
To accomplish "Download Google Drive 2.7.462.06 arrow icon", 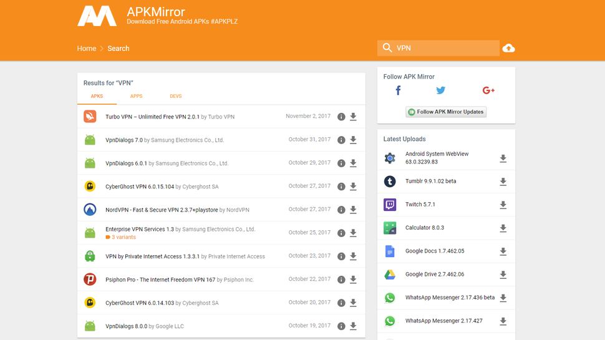I will (503, 274).
